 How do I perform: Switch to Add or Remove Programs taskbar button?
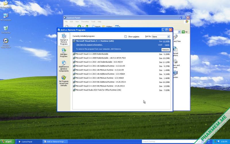click(55, 142)
